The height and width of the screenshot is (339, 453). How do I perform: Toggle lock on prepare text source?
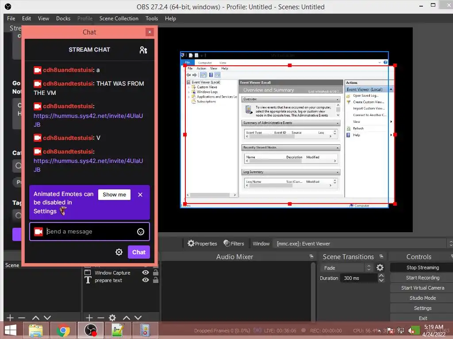pos(155,280)
